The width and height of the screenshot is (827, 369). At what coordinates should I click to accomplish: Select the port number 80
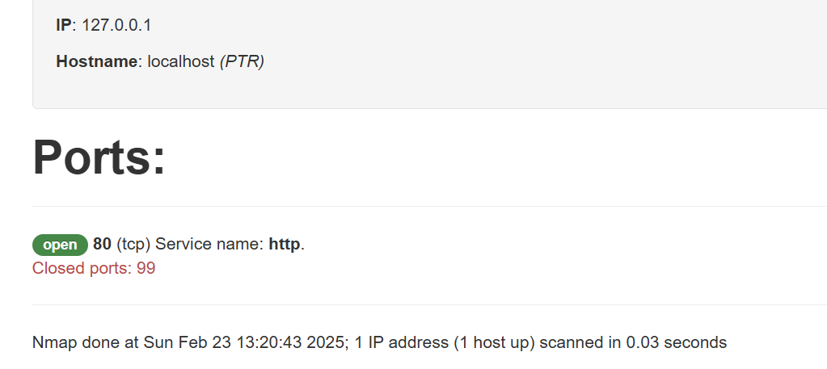click(103, 245)
